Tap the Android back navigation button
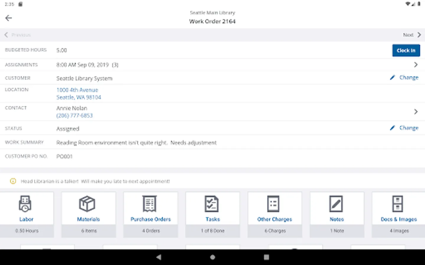The height and width of the screenshot is (265, 425). [159, 257]
